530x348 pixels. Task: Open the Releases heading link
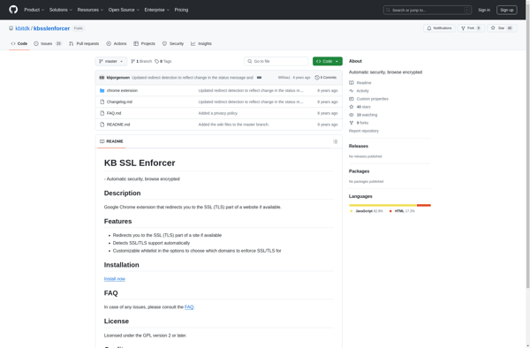359,146
